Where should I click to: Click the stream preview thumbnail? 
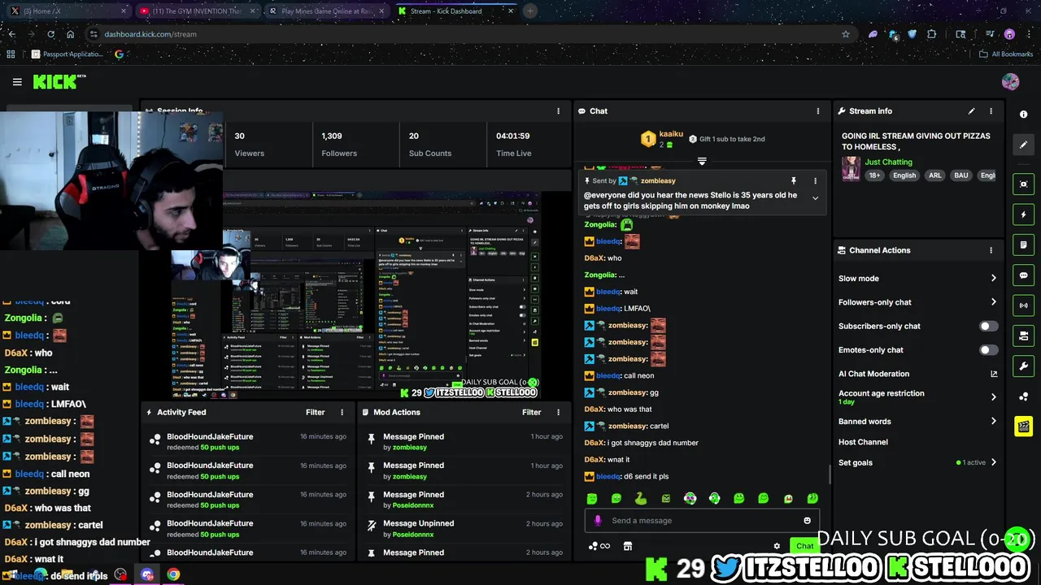click(x=382, y=295)
